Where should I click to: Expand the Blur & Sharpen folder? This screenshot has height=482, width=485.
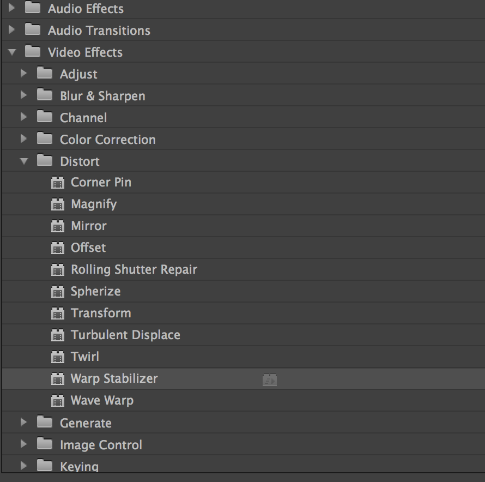coord(23,95)
